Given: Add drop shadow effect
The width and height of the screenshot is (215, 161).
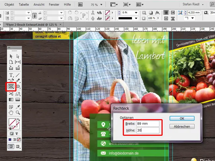Looking at the screenshot, I should tap(151, 13).
